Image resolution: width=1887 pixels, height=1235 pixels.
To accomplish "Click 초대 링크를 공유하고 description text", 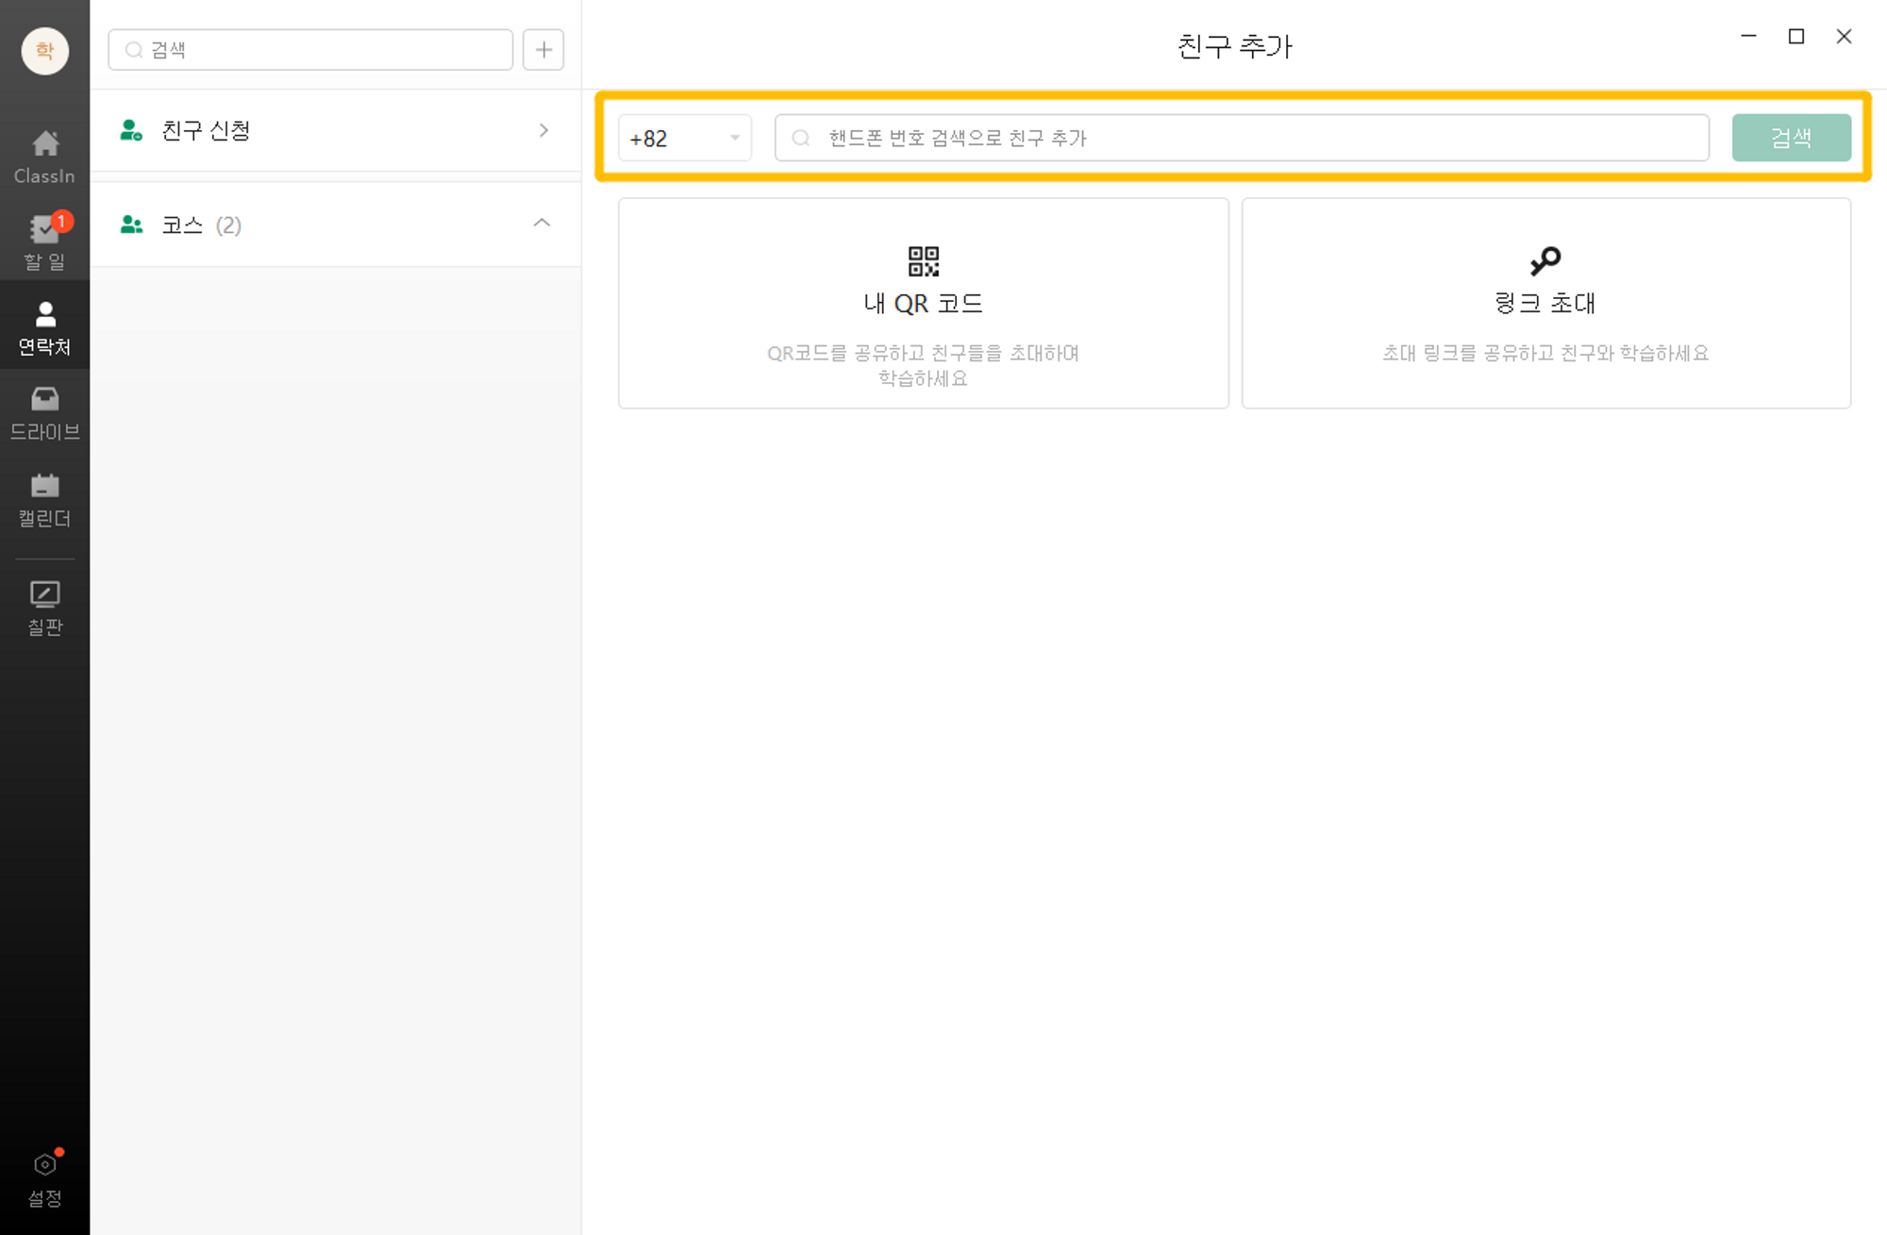I will (1545, 353).
